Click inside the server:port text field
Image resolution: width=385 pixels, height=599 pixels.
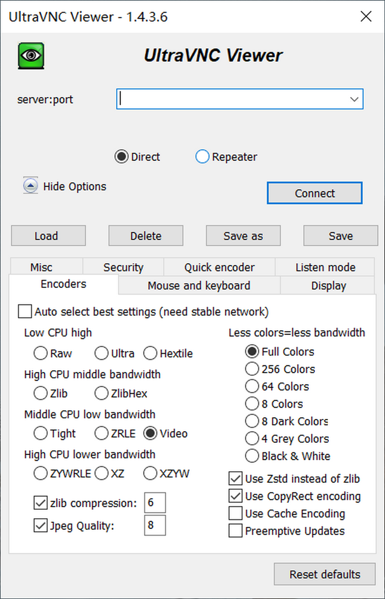(232, 99)
